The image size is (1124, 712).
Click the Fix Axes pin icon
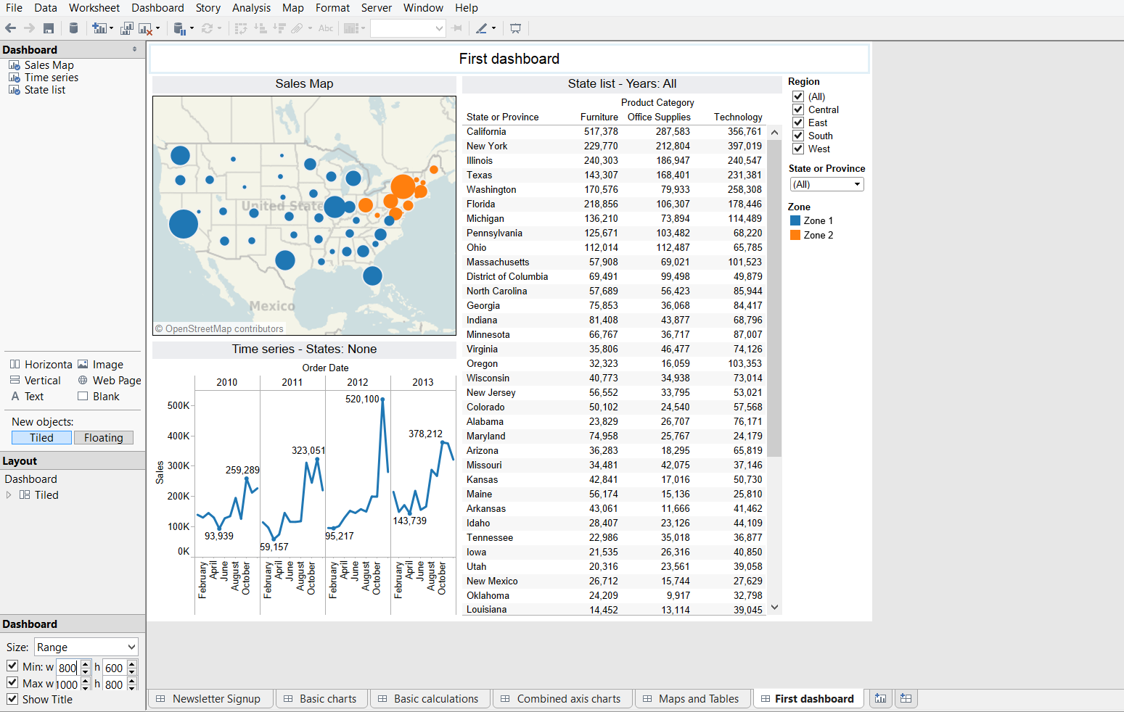[456, 28]
